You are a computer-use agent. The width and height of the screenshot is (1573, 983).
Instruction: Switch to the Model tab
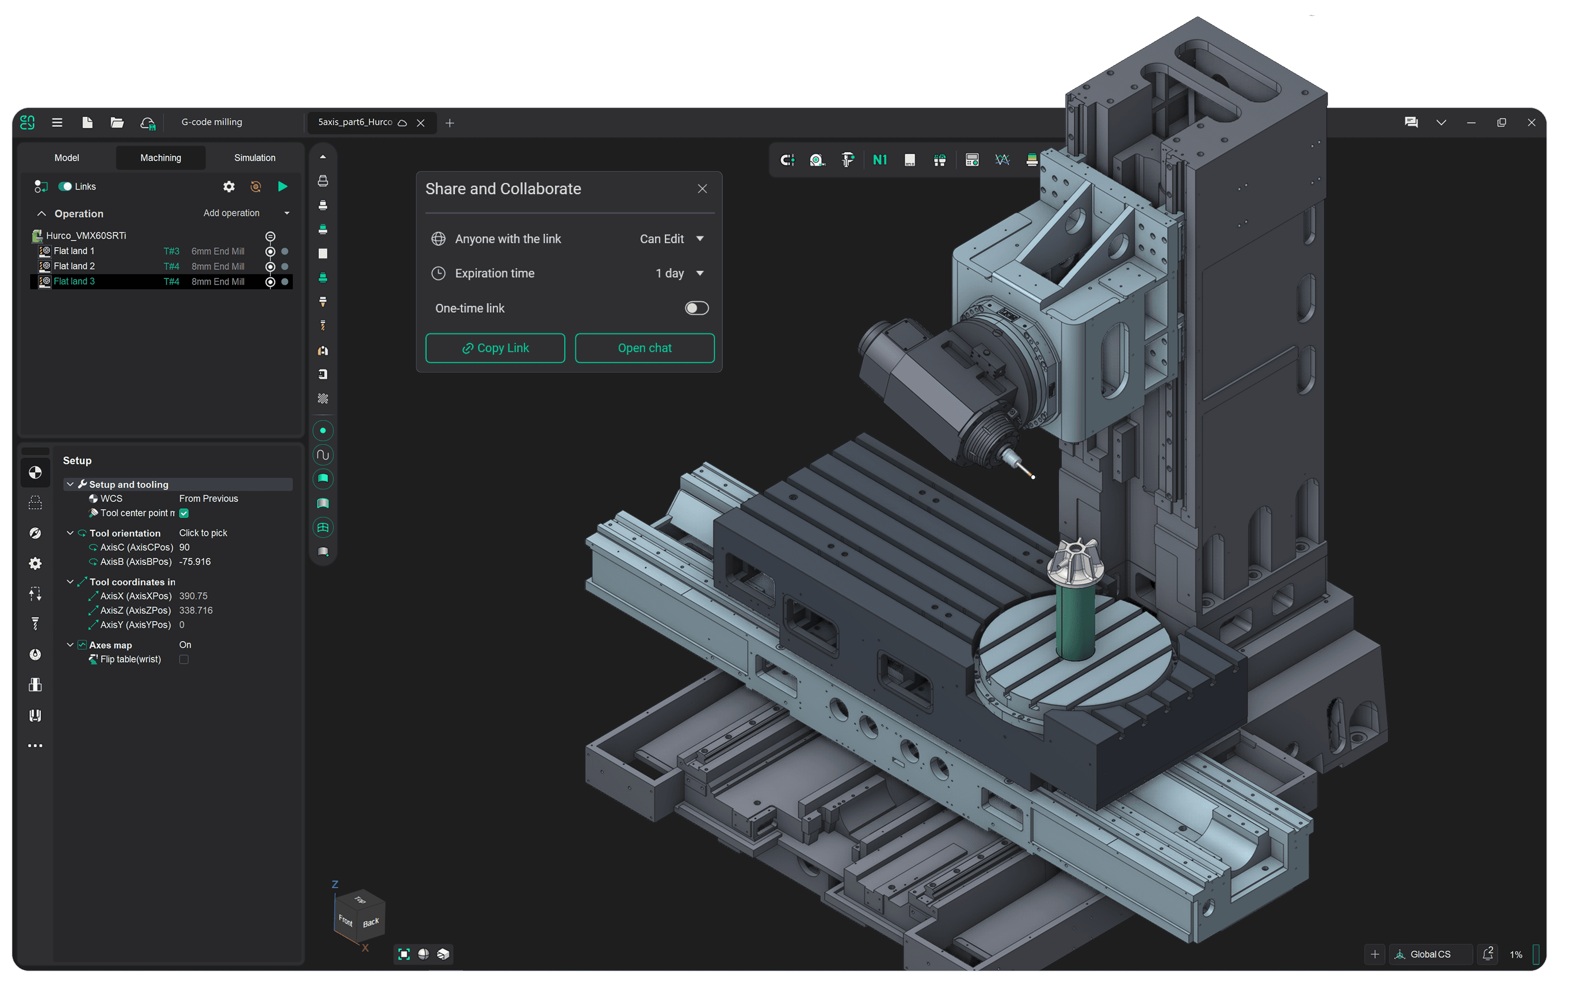[x=66, y=158]
